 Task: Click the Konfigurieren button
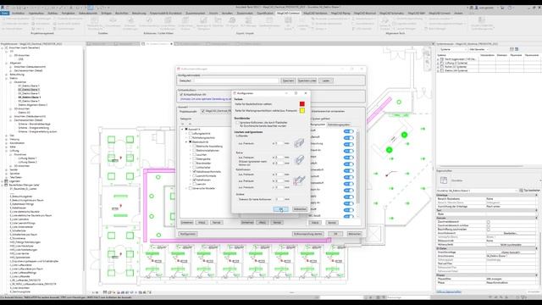188,234
